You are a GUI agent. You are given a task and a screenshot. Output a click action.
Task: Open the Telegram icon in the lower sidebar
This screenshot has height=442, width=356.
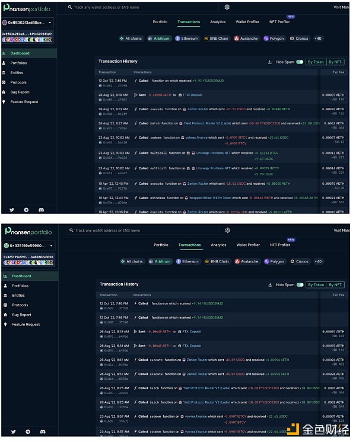pos(27,432)
